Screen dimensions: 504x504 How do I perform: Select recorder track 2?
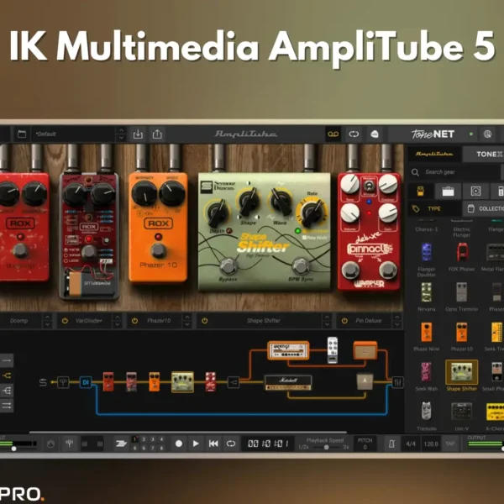pos(144,439)
